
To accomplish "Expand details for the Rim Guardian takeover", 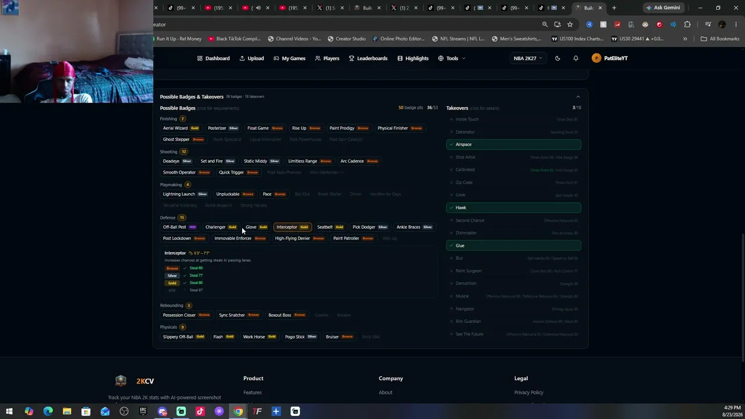I will pos(513,321).
